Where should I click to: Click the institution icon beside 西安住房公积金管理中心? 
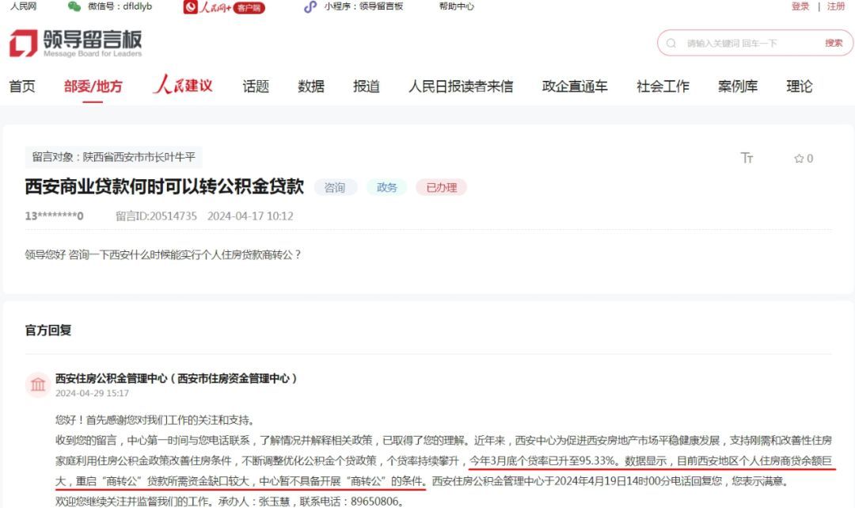pos(38,384)
